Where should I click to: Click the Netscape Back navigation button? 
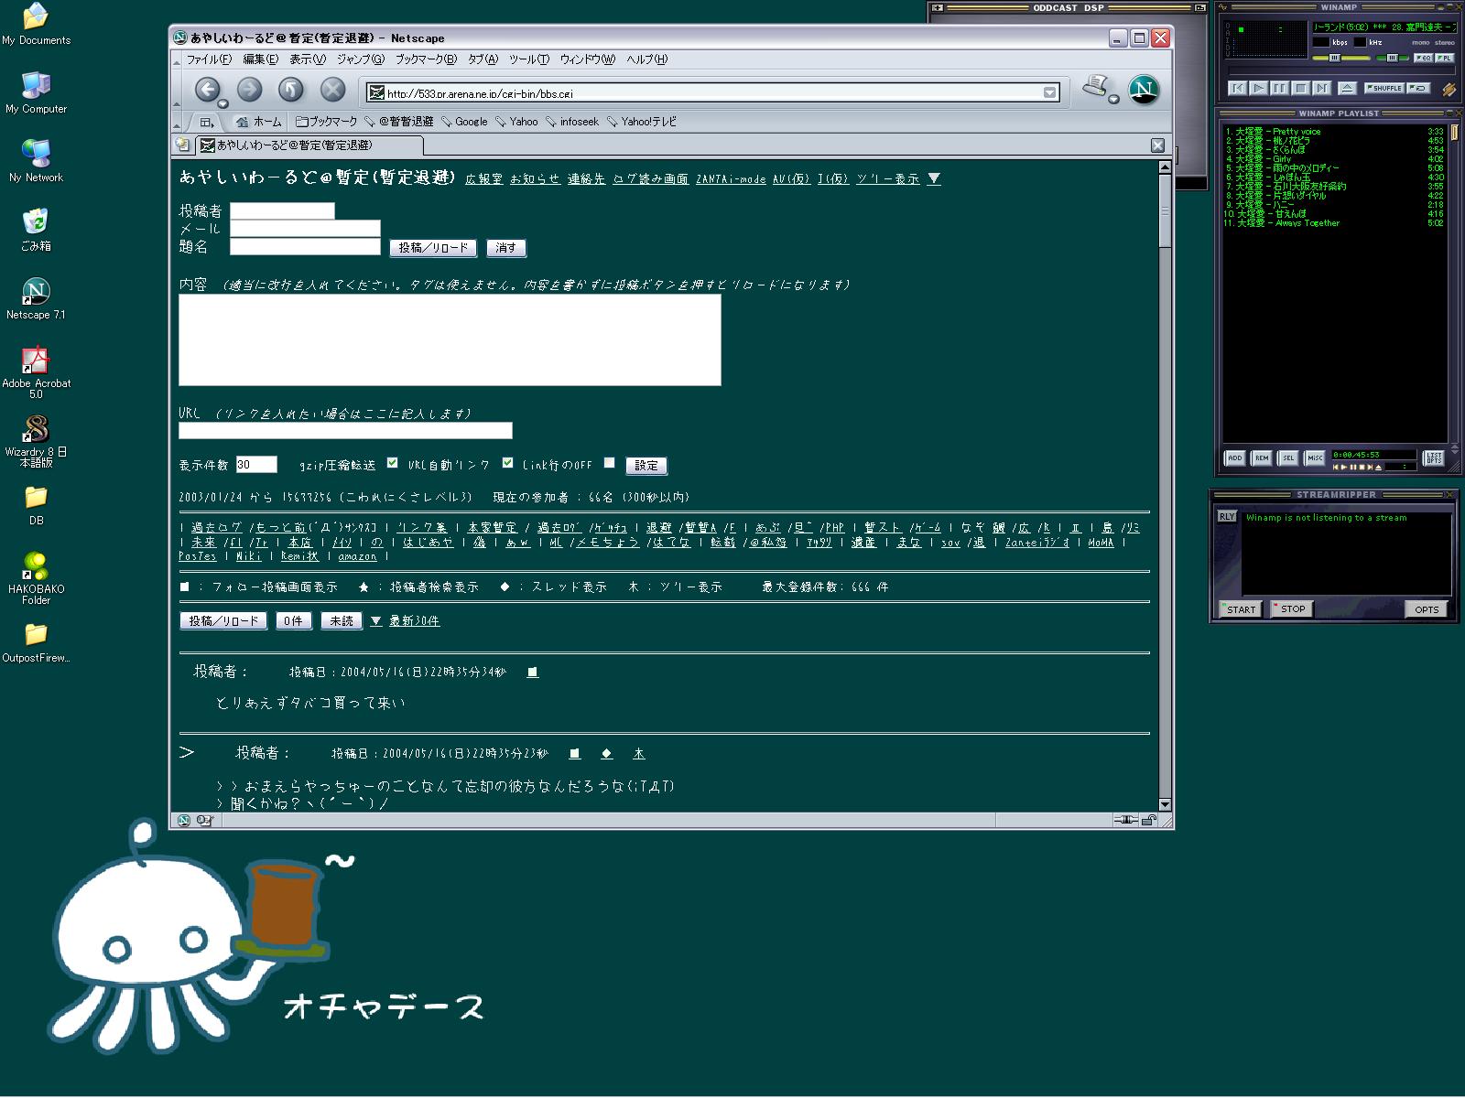click(208, 90)
